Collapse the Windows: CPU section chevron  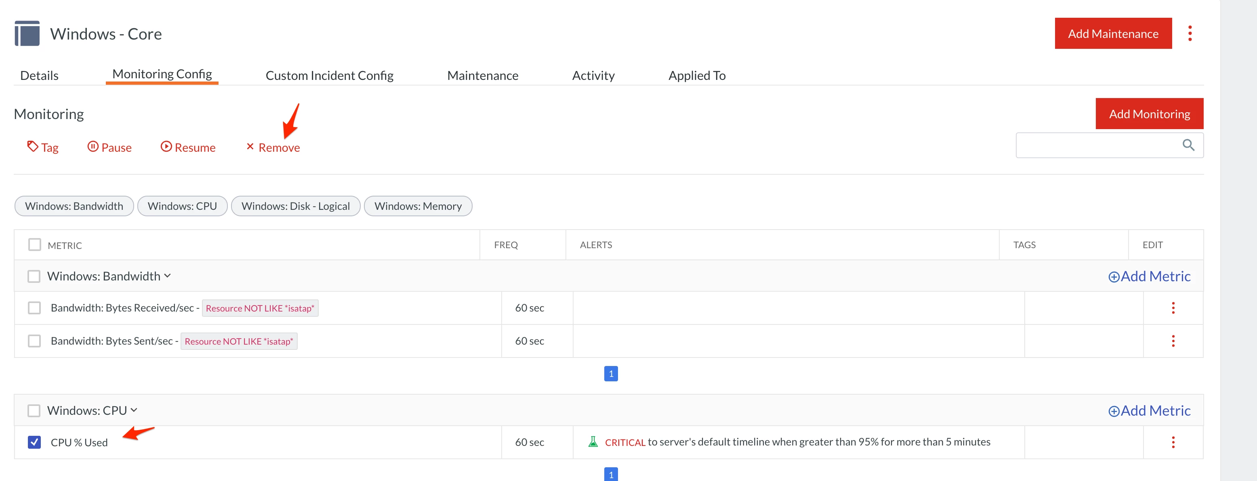134,410
